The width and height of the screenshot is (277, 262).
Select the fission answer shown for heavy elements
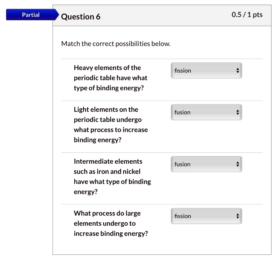pyautogui.click(x=183, y=71)
